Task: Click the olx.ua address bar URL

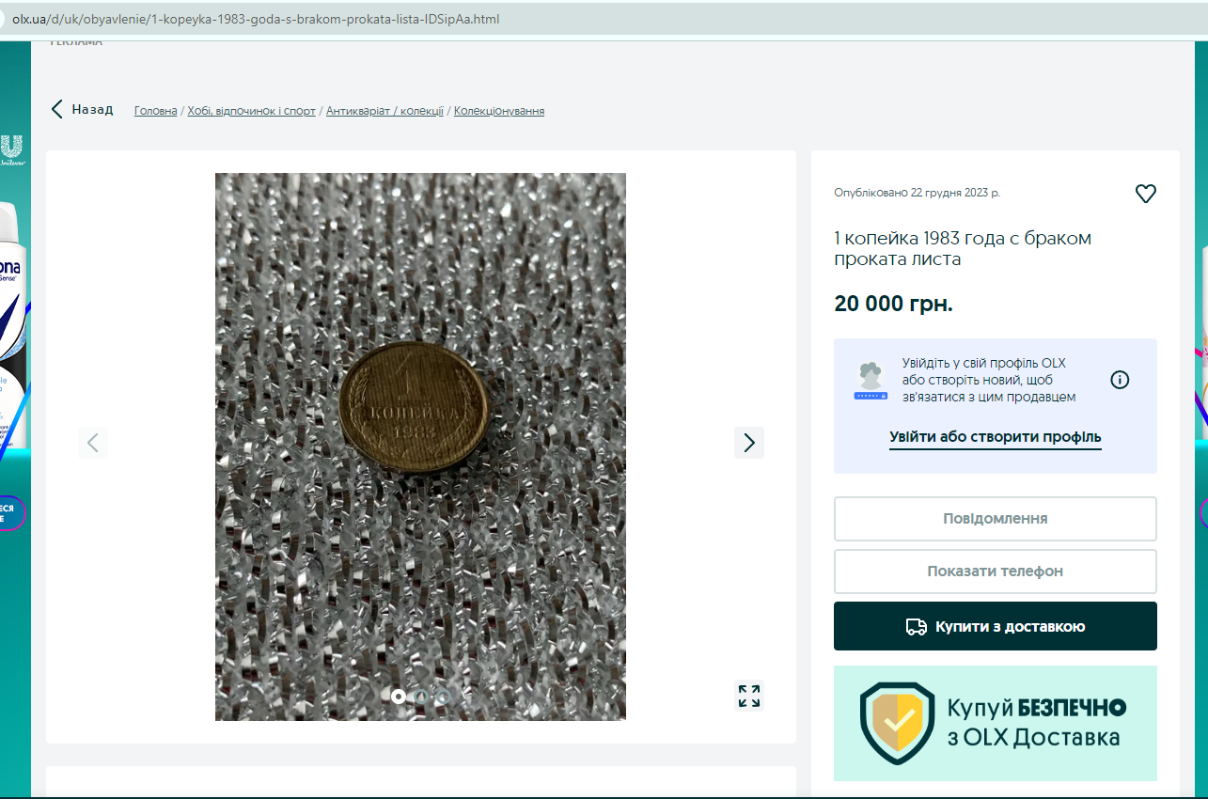Action: [256, 19]
